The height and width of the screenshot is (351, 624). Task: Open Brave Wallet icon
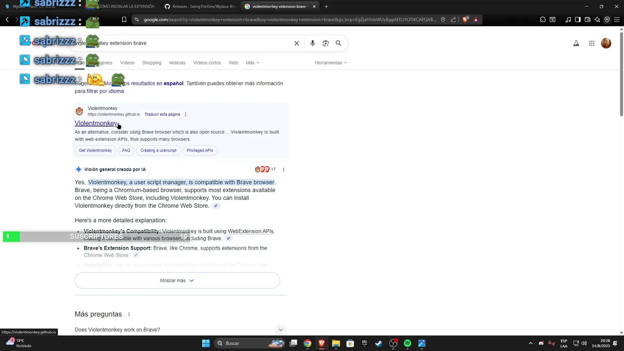[x=587, y=19]
